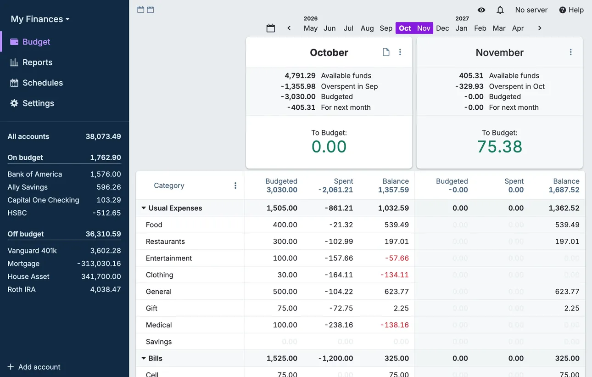Select Mar in the month picker
This screenshot has width=592, height=377.
(499, 28)
